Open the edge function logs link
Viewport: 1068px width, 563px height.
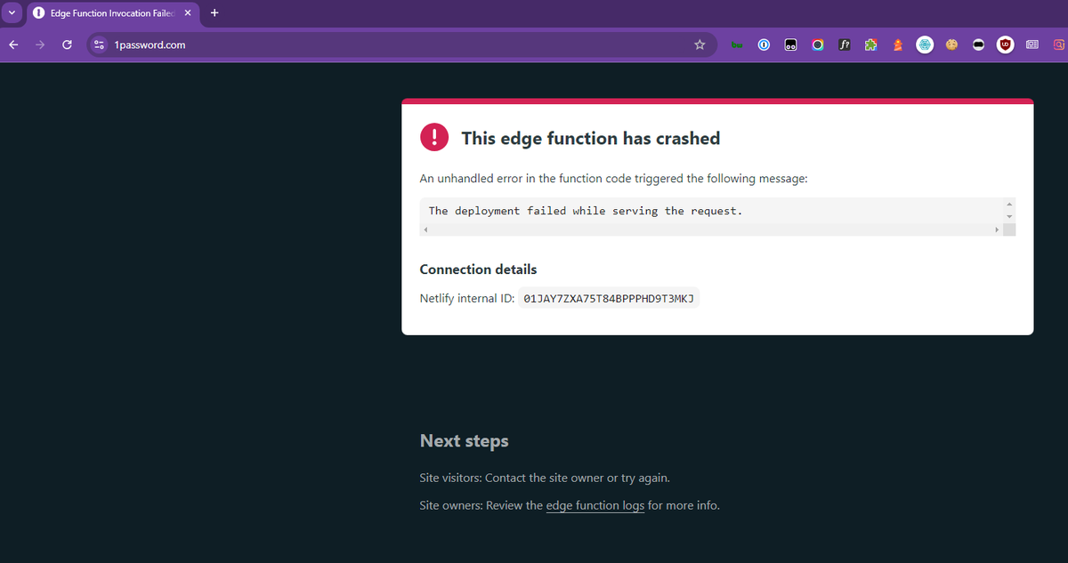595,505
